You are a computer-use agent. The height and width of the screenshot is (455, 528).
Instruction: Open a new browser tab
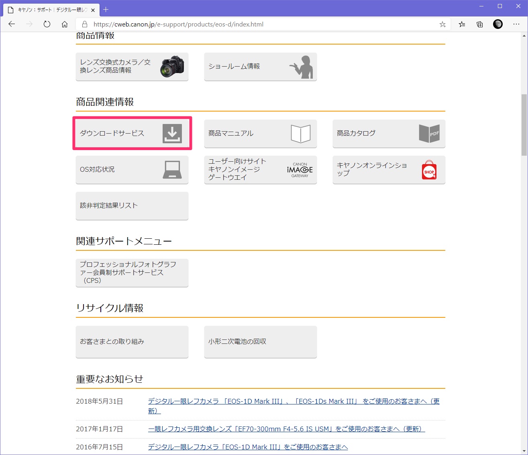[106, 9]
